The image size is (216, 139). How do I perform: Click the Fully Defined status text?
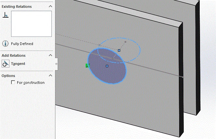coord(22,44)
